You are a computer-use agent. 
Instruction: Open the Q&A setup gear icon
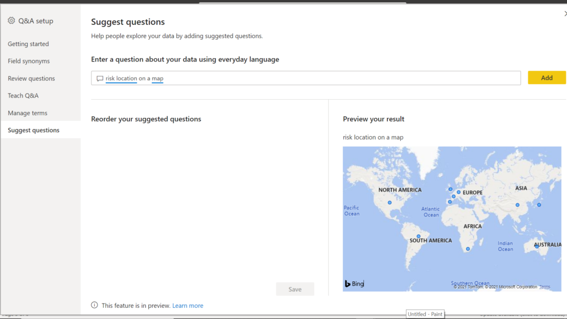pos(11,20)
